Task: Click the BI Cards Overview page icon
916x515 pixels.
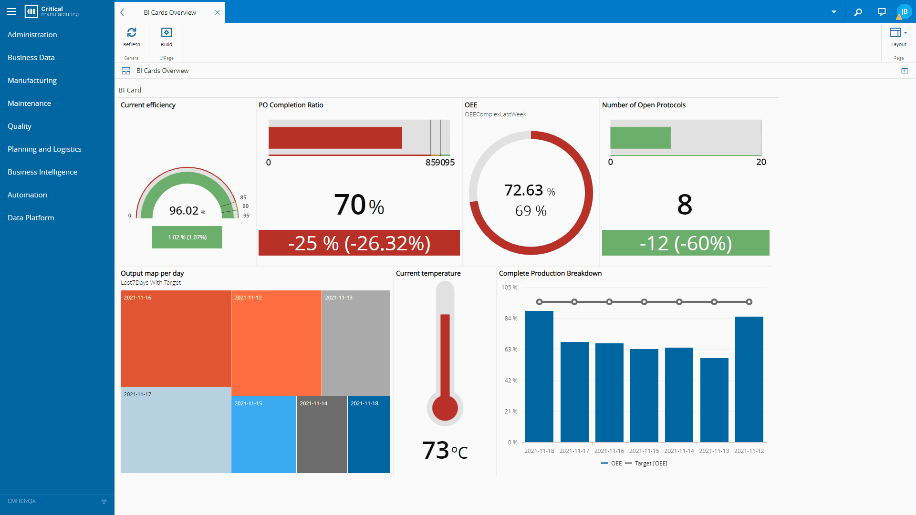Action: tap(126, 71)
